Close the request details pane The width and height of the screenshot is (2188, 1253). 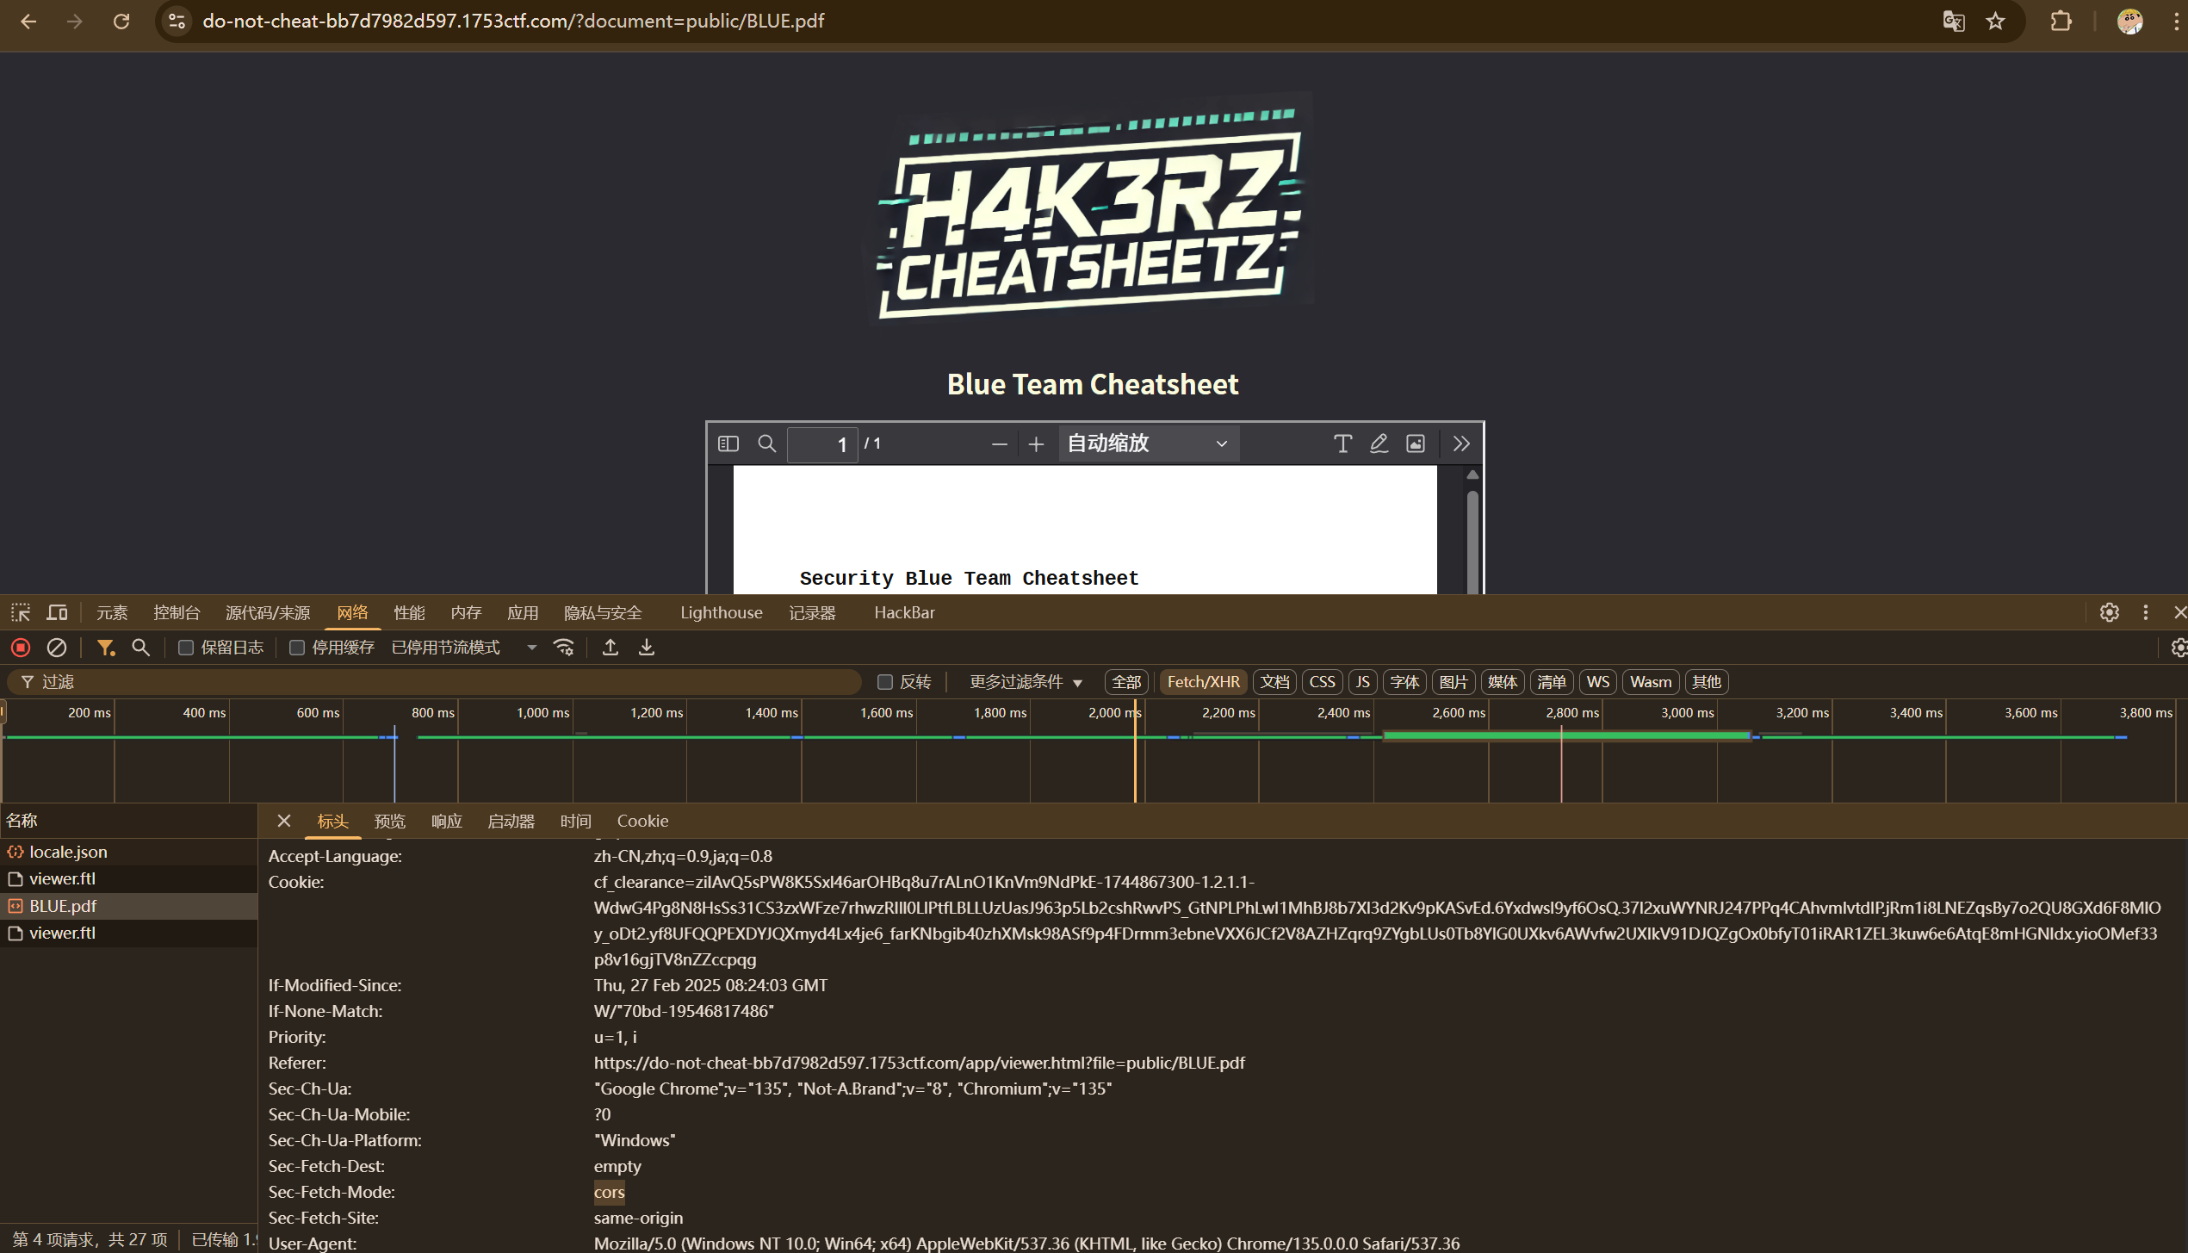[x=283, y=822]
